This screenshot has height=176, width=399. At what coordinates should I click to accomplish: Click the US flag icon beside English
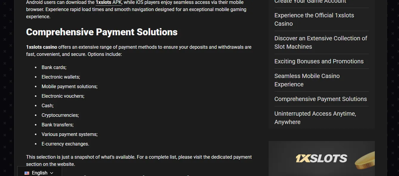pos(27,173)
